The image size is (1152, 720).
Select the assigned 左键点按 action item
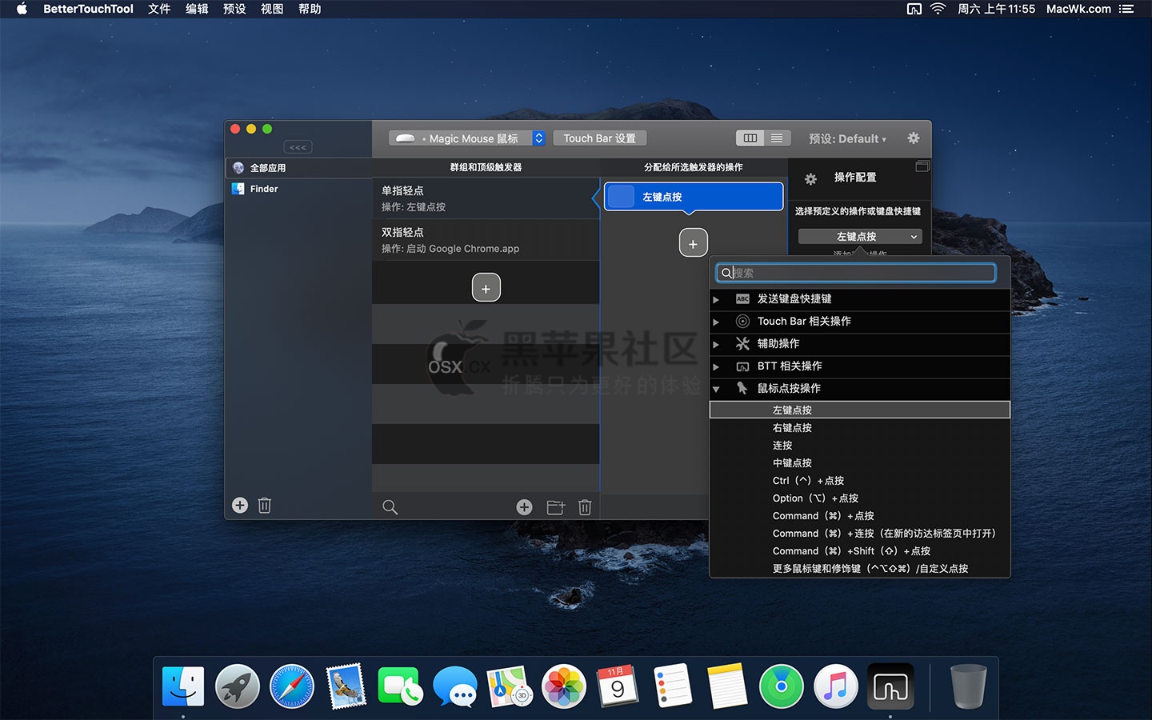click(694, 197)
